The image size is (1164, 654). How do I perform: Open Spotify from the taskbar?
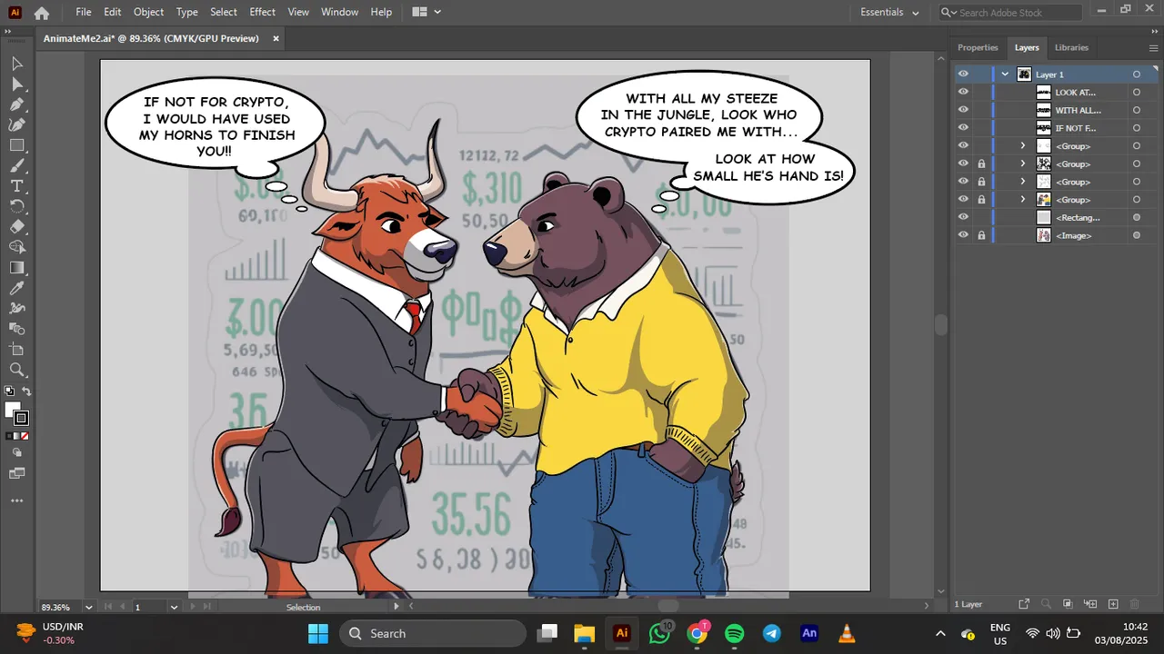tap(734, 633)
